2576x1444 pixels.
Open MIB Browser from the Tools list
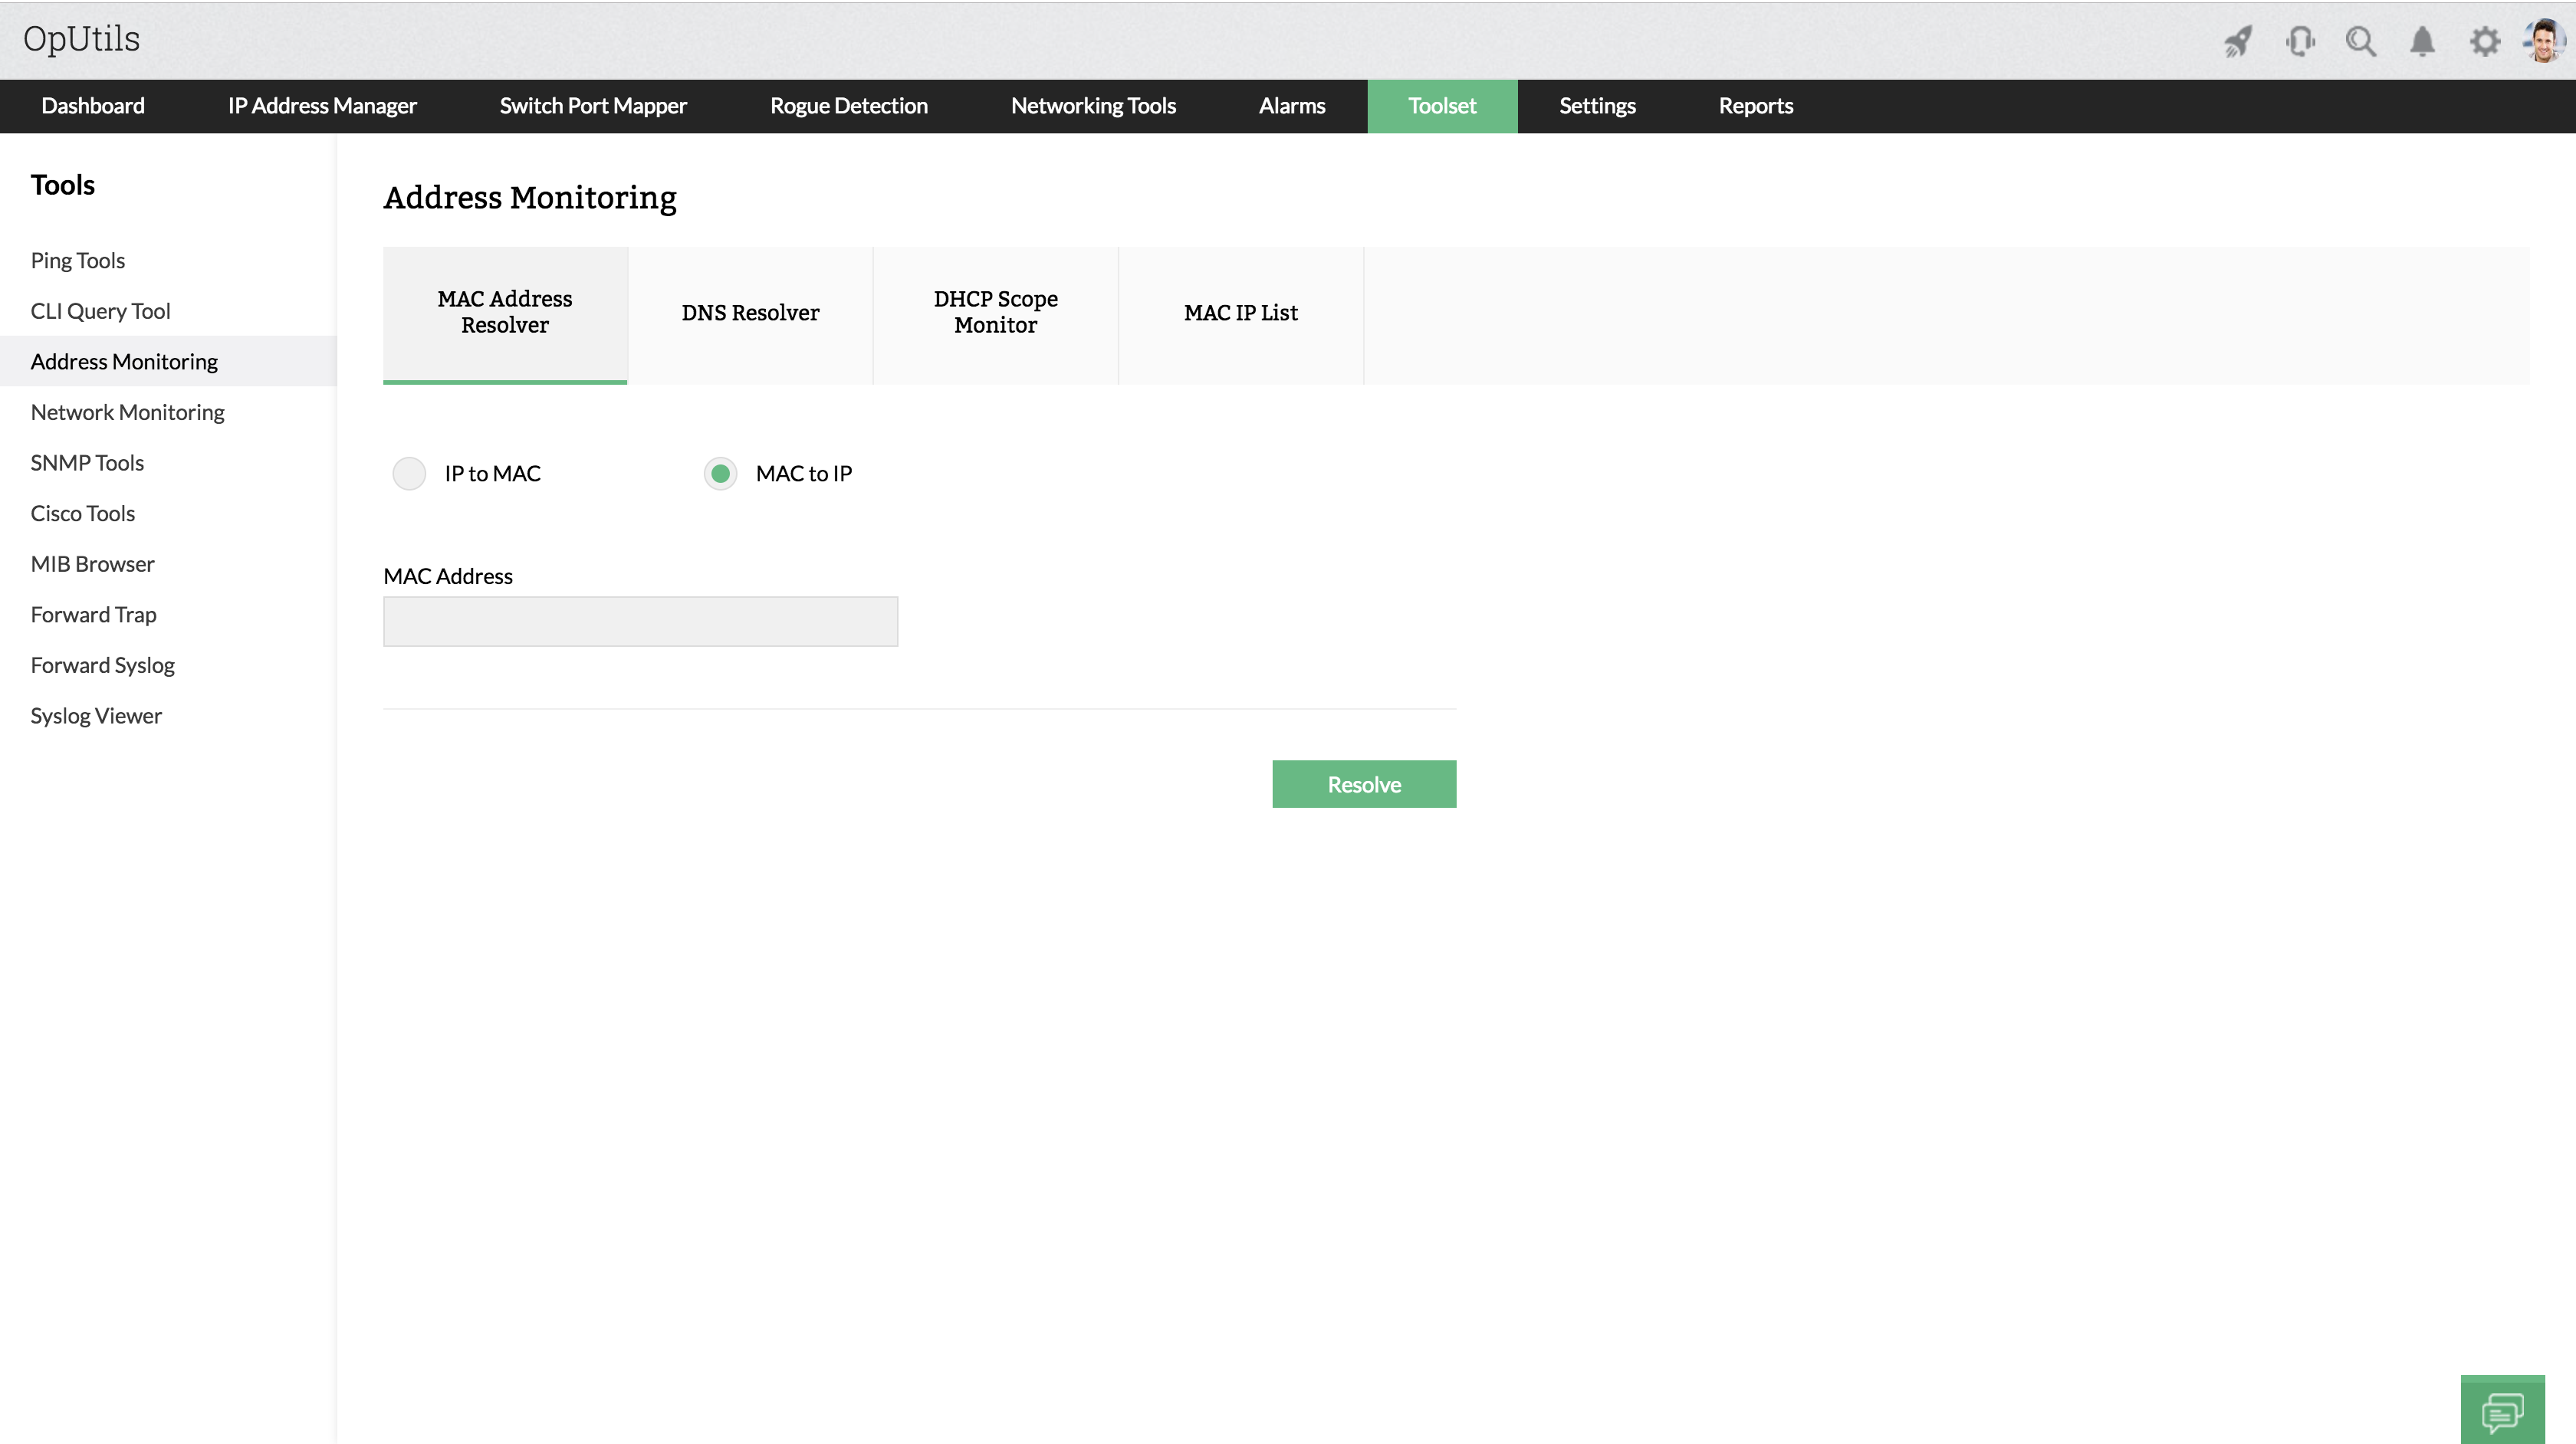click(x=92, y=563)
